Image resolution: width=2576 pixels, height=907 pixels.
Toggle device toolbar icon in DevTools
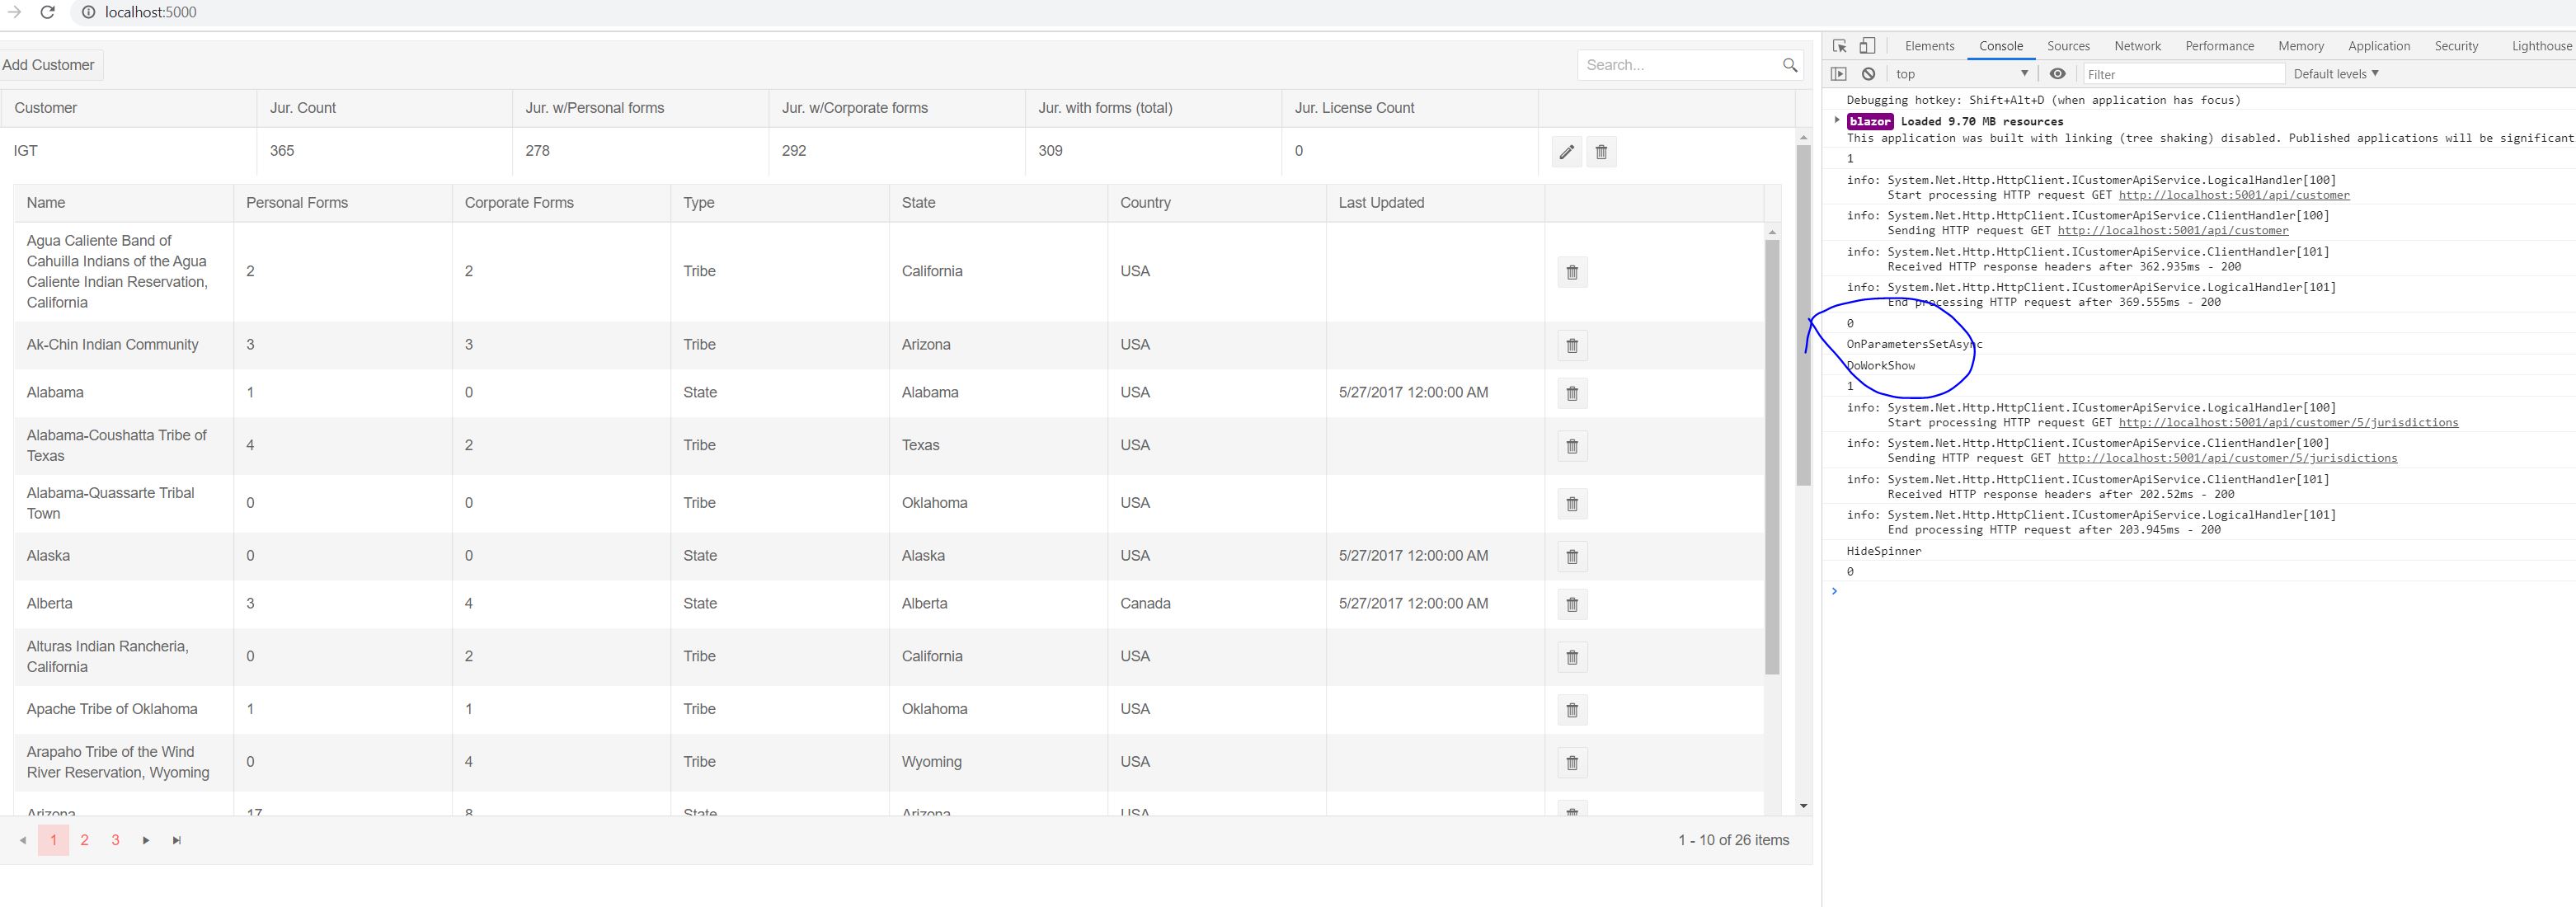point(1867,46)
